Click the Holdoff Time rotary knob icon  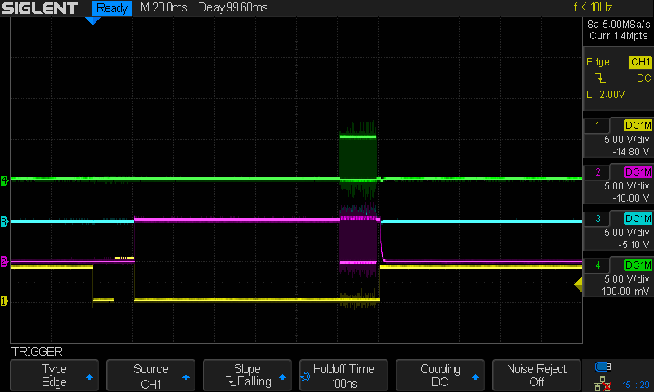tap(305, 376)
